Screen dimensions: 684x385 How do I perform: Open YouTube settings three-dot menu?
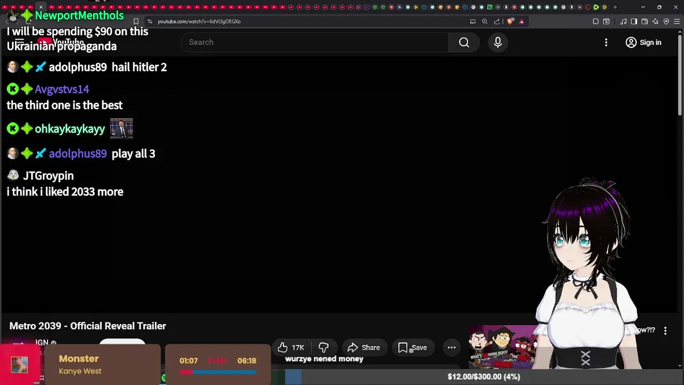click(606, 42)
